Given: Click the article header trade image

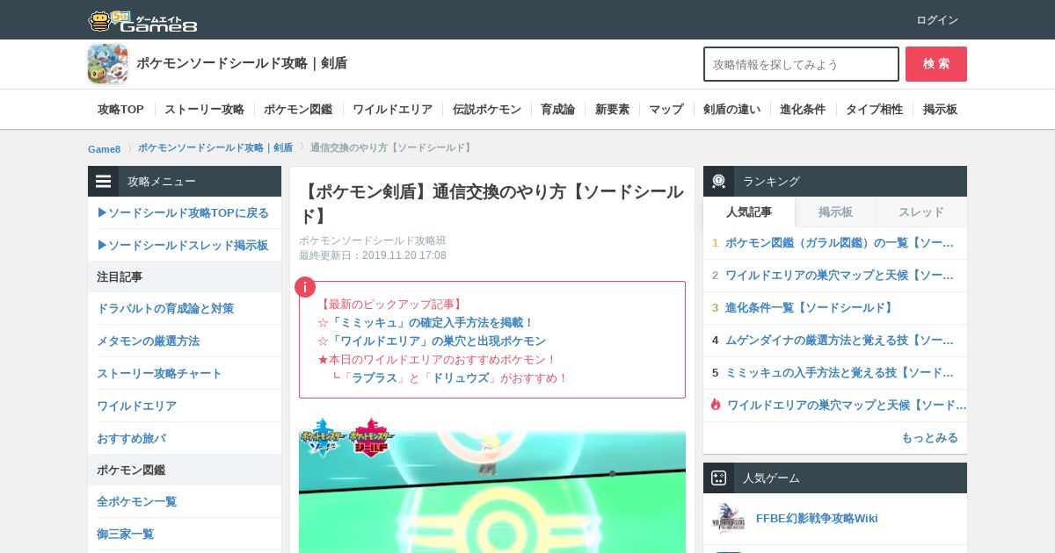Looking at the screenshot, I should click(492, 485).
